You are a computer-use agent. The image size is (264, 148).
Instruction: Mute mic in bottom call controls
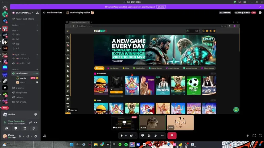122,136
